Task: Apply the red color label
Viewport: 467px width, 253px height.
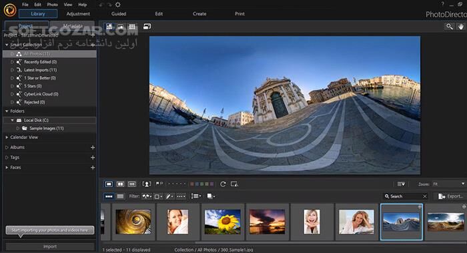Action: point(192,184)
